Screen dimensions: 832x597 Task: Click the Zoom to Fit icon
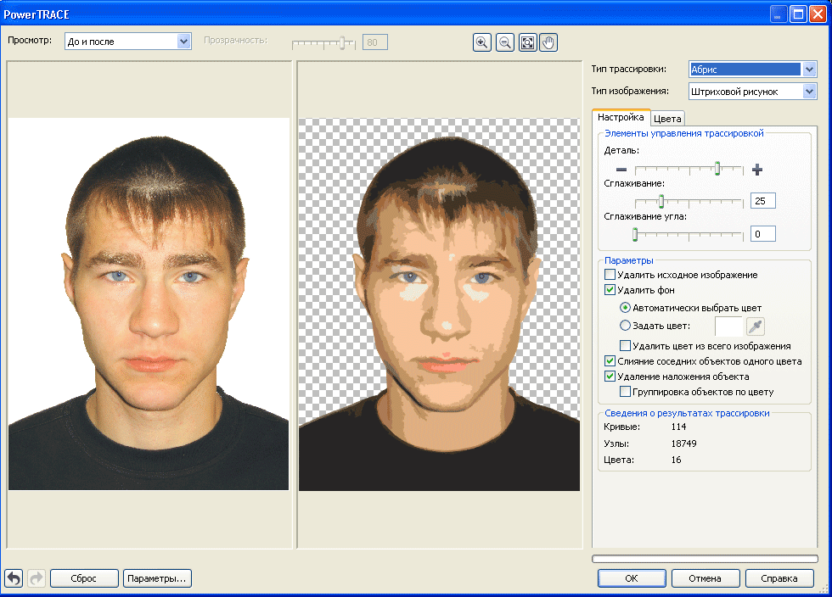tap(527, 42)
